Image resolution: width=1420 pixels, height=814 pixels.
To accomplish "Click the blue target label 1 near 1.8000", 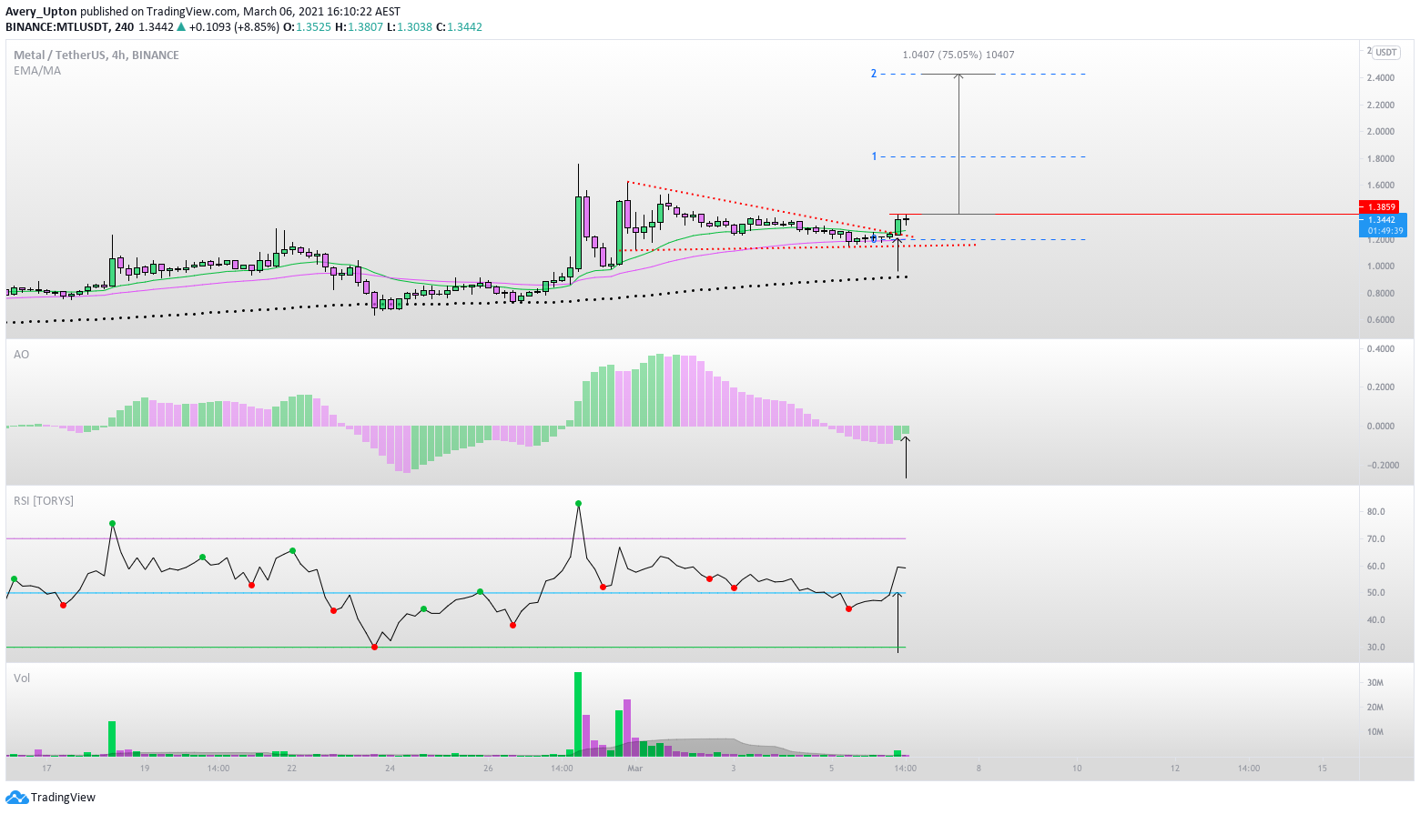I will click(x=874, y=156).
